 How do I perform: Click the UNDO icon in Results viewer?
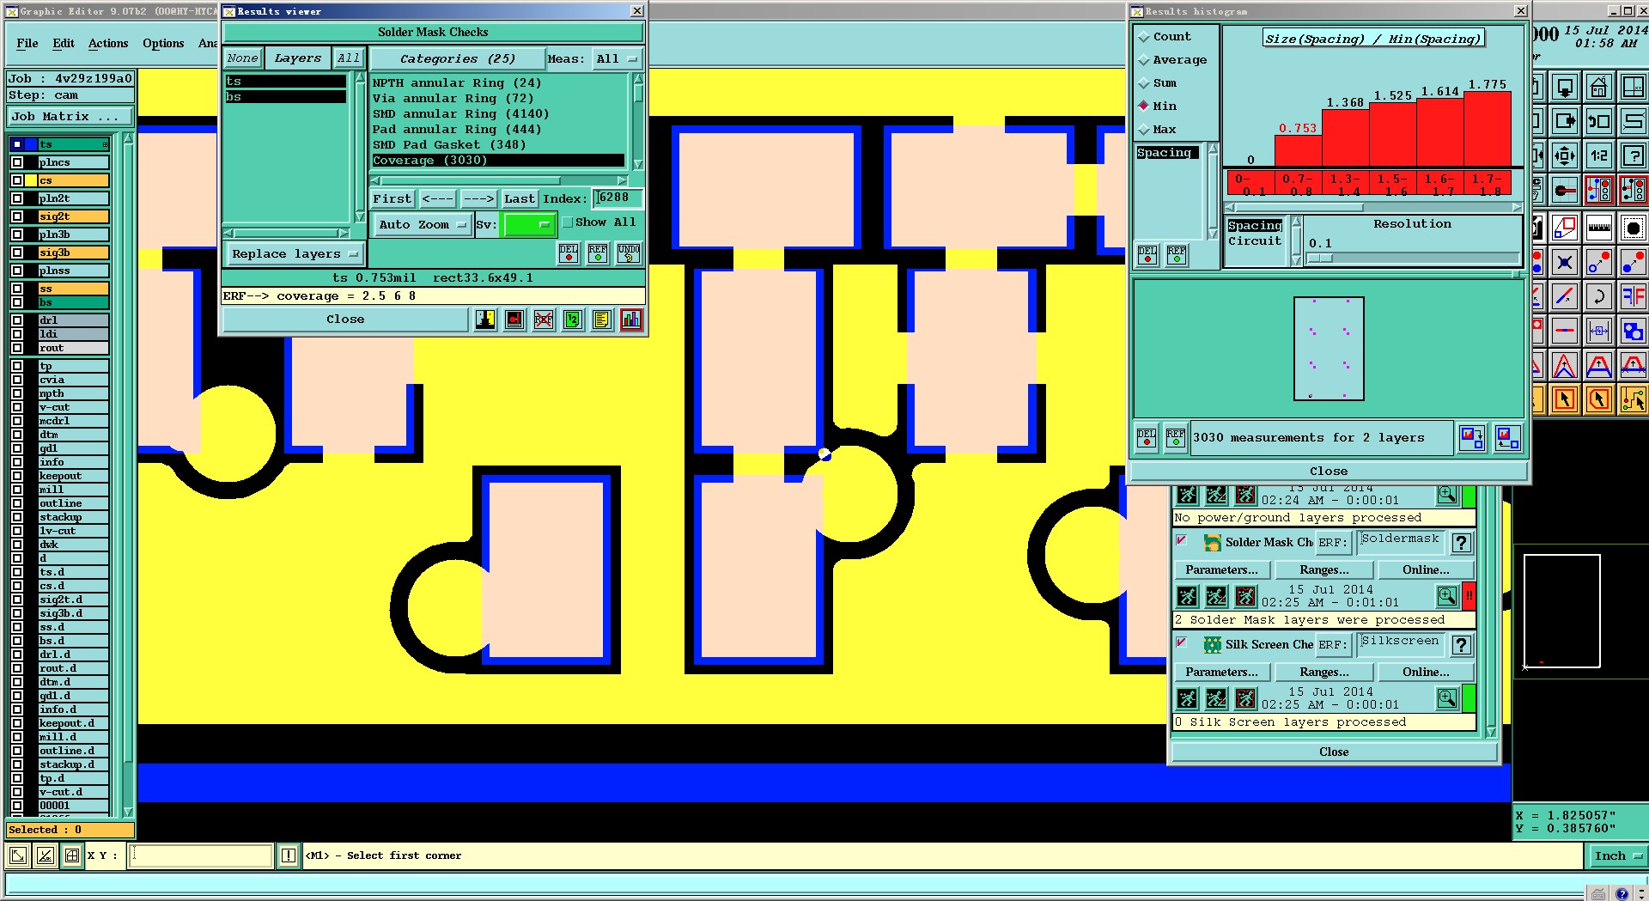629,253
